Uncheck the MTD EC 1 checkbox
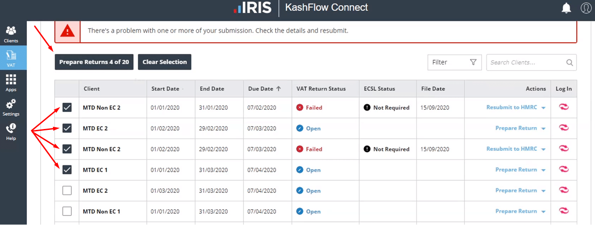Viewport: 595px width, 225px height. [67, 170]
